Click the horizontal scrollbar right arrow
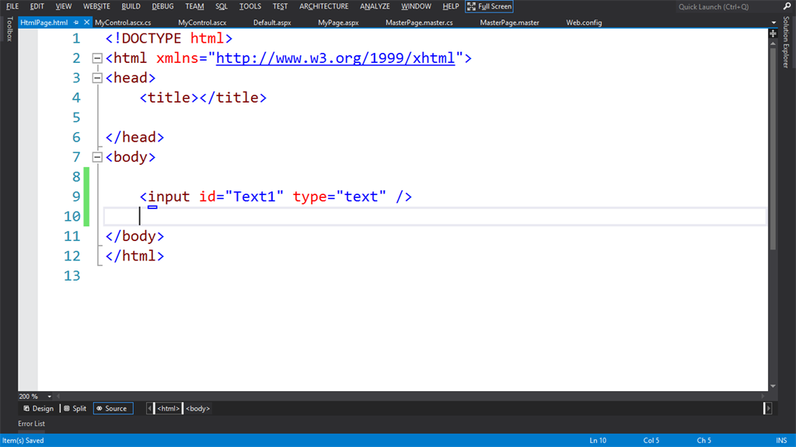This screenshot has height=447, width=796. [x=763, y=396]
